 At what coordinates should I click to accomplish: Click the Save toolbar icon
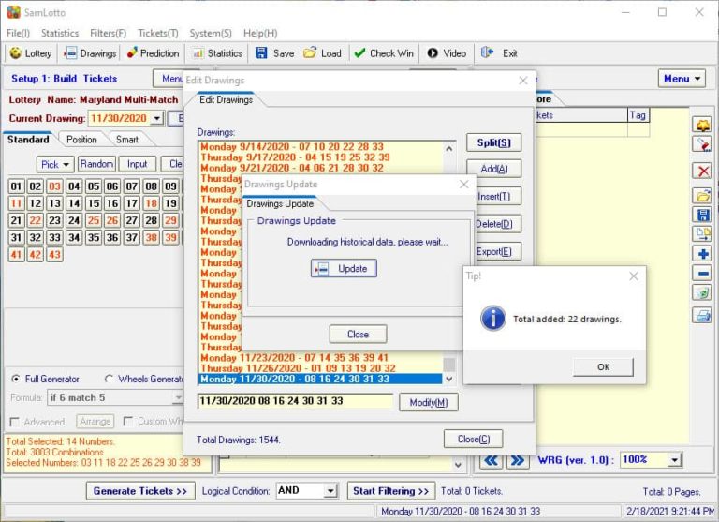(274, 53)
